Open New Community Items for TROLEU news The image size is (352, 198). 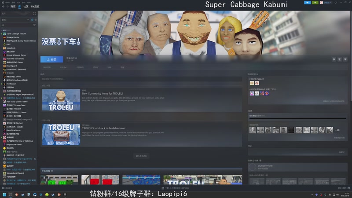coord(103,93)
